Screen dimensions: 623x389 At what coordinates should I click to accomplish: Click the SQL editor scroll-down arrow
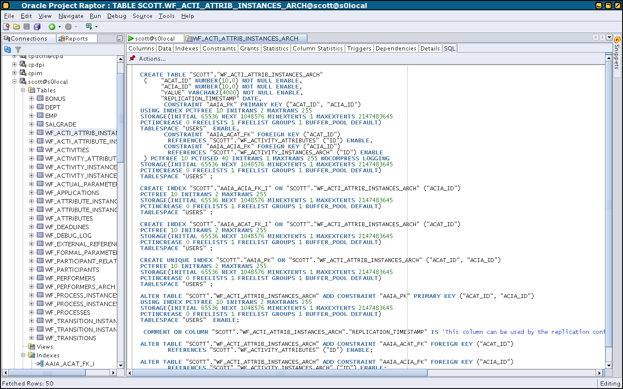coord(609,365)
